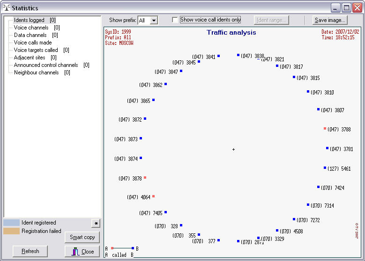Click the A called B legend text
Image resolution: width=365 pixels, height=261 pixels.
119,255
